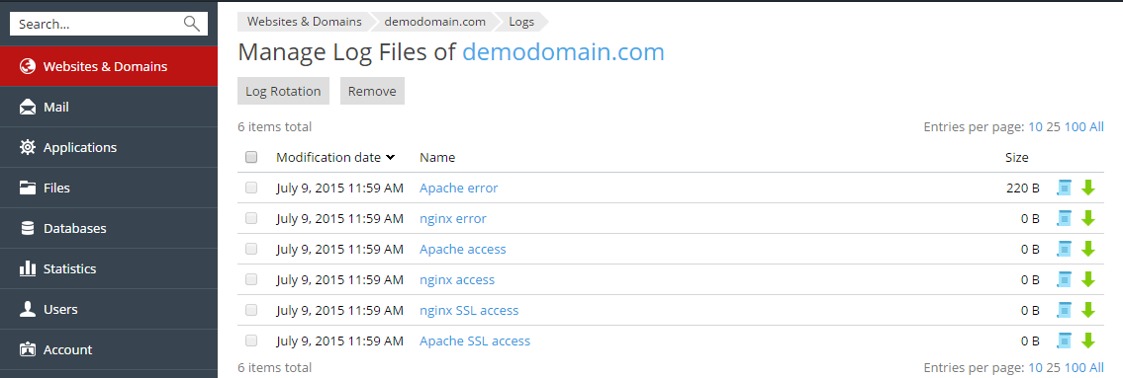Select all log files checkbox in header
Viewport: 1123px width, 378px height.
(x=251, y=157)
